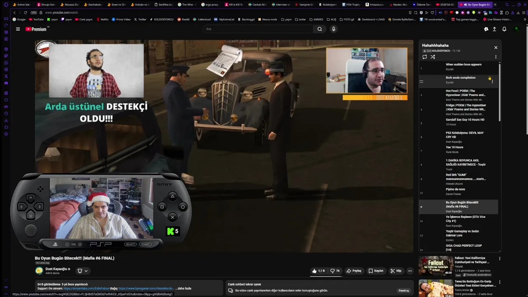Open Dost Kayaoğlu channel name link

(x=56, y=269)
